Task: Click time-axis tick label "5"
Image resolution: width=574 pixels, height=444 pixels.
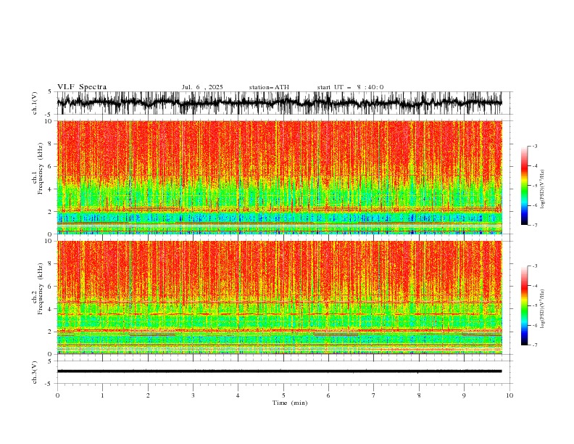Action: [x=283, y=395]
